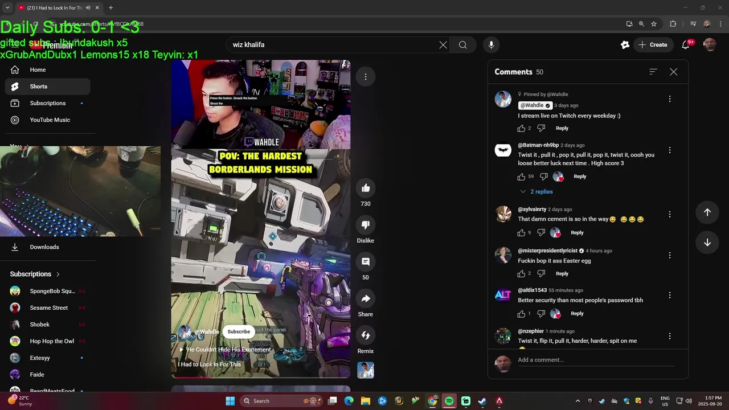Reply to the @sylvainrty comment

[577, 232]
